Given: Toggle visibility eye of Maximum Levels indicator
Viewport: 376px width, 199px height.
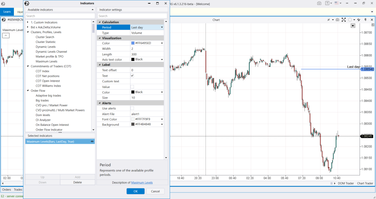Looking at the screenshot, I should (92, 141).
